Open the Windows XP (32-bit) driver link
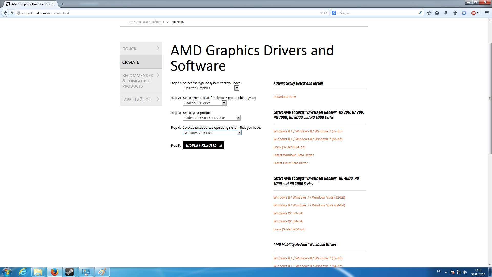 (x=288, y=213)
